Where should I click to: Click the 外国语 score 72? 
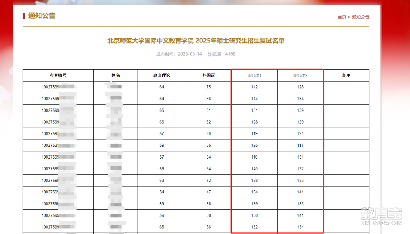click(x=208, y=181)
